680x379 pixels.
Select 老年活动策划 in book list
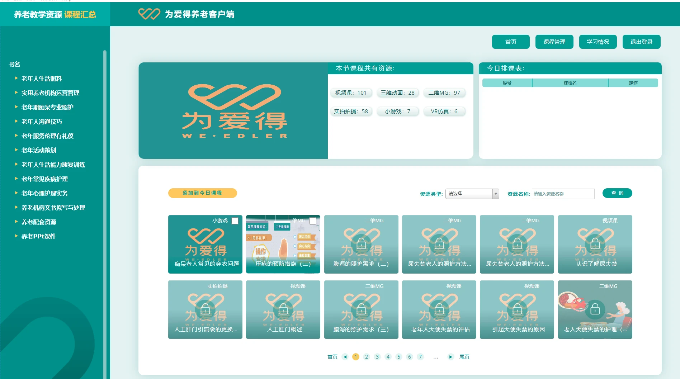coord(39,150)
